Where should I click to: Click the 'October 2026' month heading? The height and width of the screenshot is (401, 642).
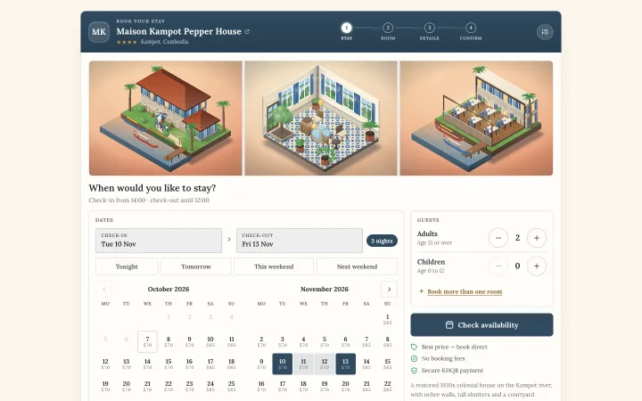pyautogui.click(x=169, y=290)
